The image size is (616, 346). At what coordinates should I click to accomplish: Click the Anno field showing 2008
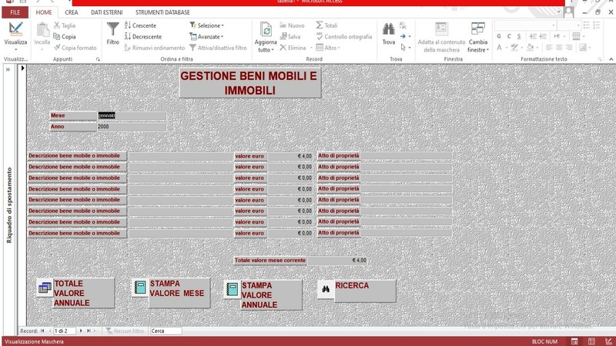coord(132,127)
